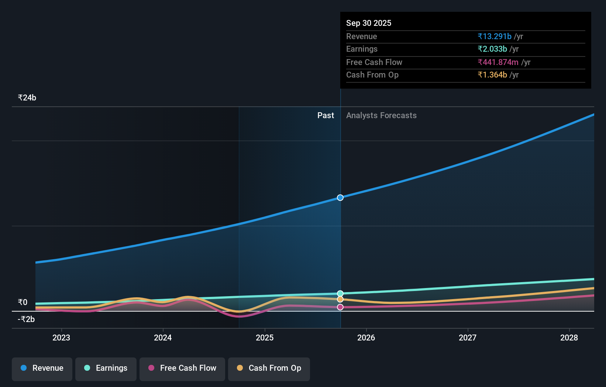Image resolution: width=606 pixels, height=387 pixels.
Task: Hide the Cash From Op series
Action: pos(269,368)
